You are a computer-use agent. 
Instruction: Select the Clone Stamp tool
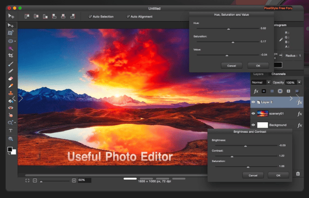(11, 93)
